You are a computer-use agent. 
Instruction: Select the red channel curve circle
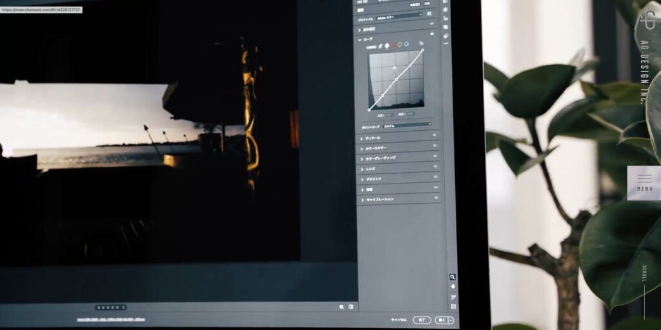(x=393, y=45)
